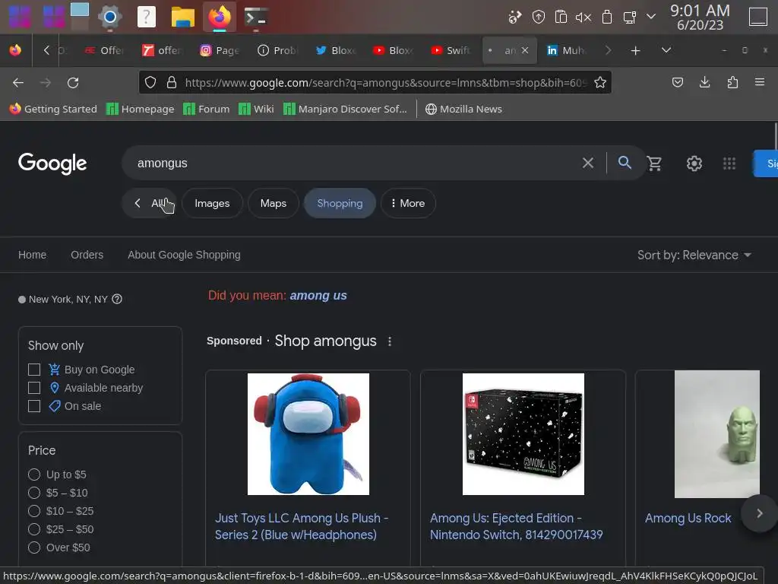Open the Pocket save icon
The width and height of the screenshot is (778, 584).
(677, 82)
